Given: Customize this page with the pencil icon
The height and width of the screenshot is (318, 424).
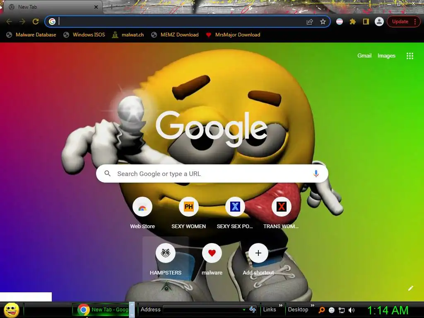Looking at the screenshot, I should tap(410, 288).
